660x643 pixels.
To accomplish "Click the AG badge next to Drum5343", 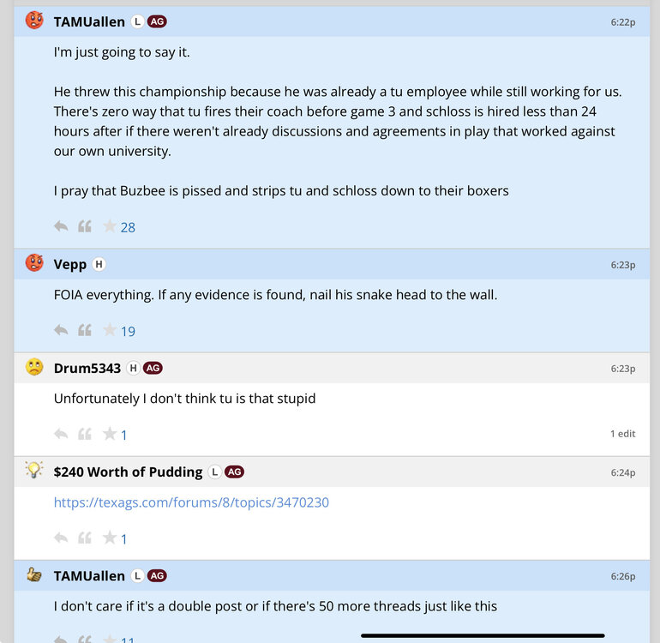I will 153,368.
